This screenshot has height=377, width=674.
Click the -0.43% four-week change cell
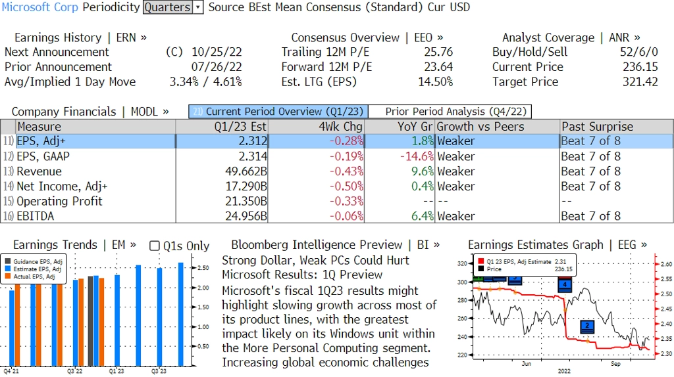tap(346, 171)
